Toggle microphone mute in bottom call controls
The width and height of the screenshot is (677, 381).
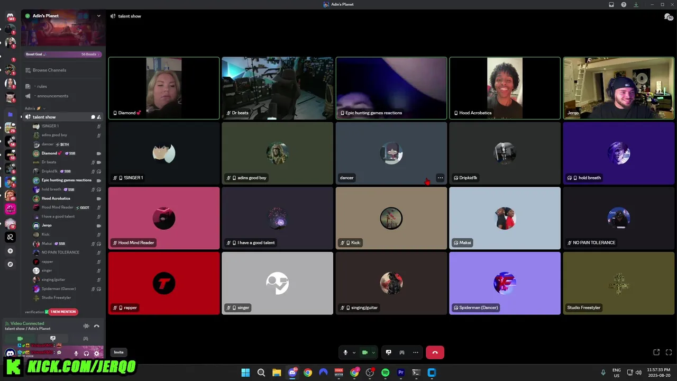coord(345,352)
